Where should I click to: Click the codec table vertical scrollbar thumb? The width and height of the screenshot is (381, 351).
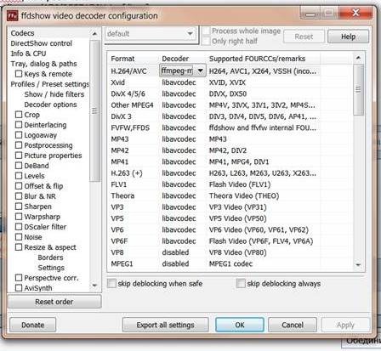pos(358,89)
